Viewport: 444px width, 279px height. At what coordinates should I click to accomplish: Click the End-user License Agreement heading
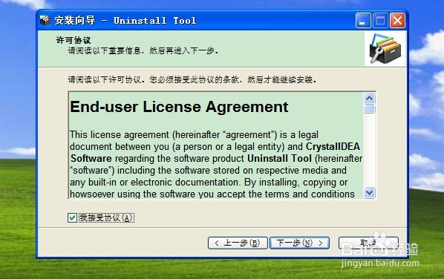(x=179, y=107)
